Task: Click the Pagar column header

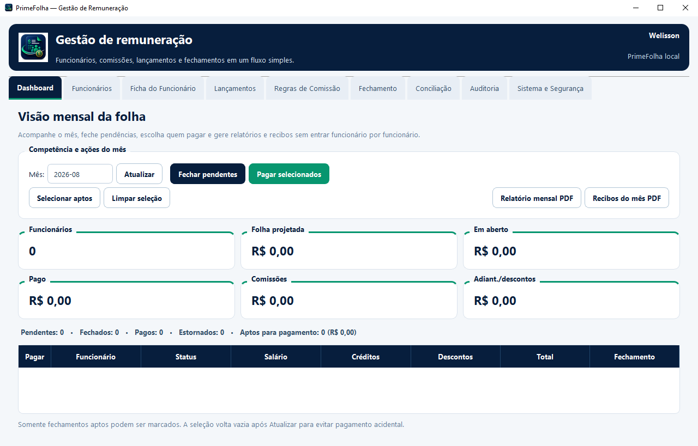Action: 35,357
